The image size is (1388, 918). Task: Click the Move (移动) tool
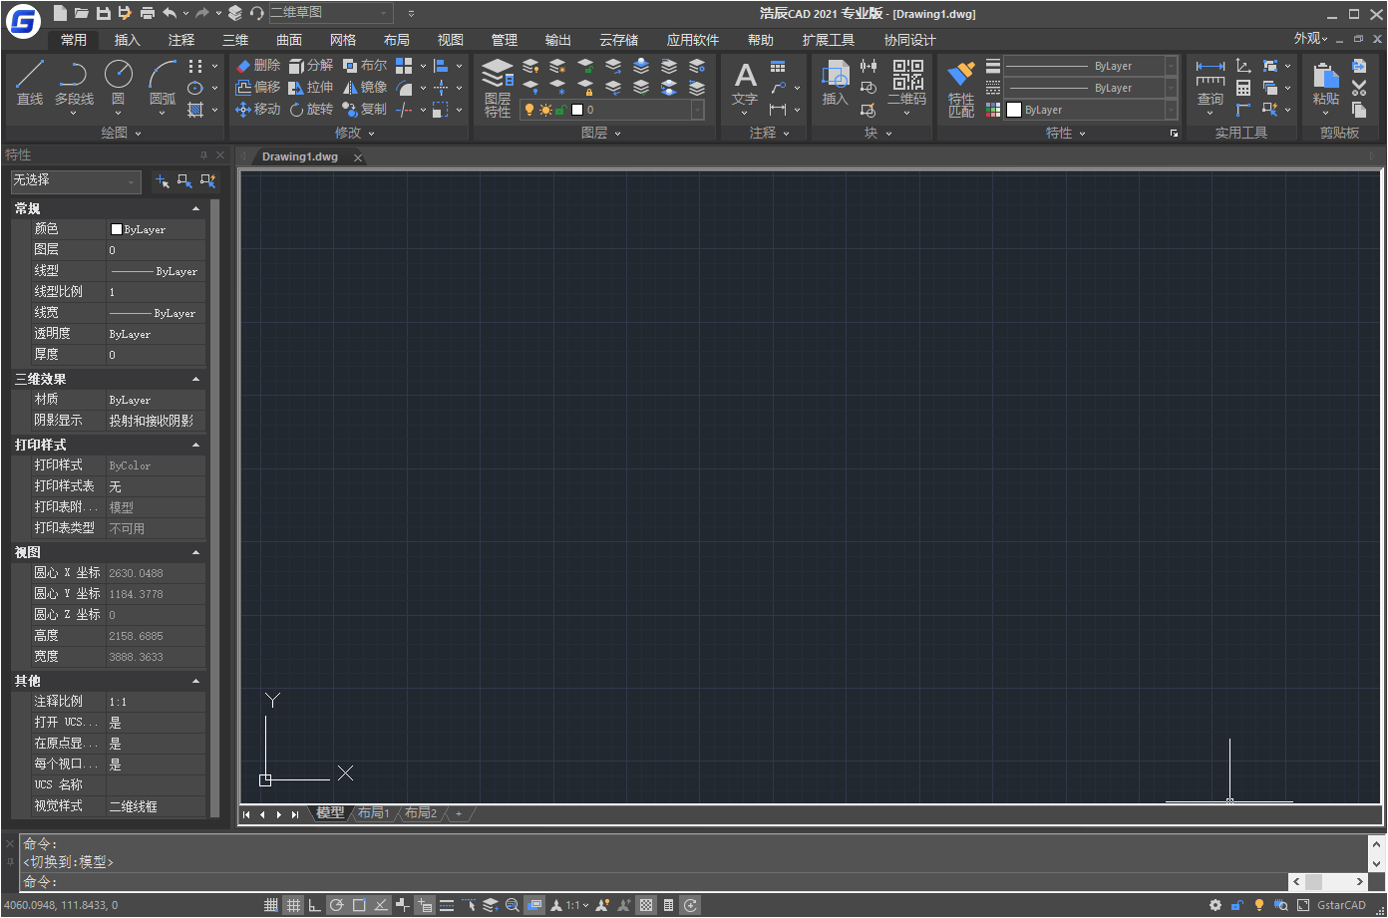point(257,110)
